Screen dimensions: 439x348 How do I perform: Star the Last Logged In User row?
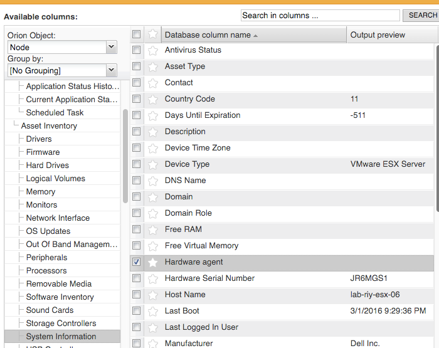point(153,327)
